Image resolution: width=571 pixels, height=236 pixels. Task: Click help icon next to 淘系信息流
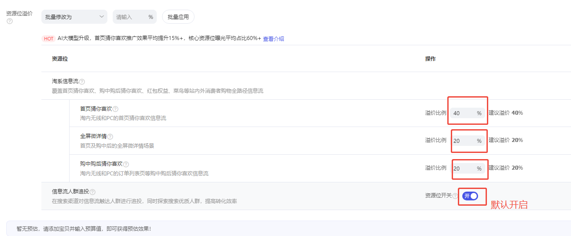(x=82, y=82)
